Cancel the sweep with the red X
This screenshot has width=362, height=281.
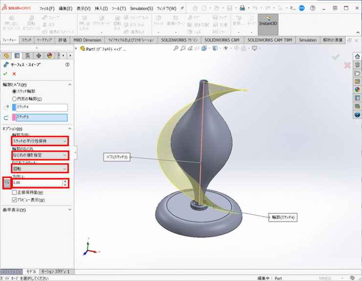tap(14, 73)
